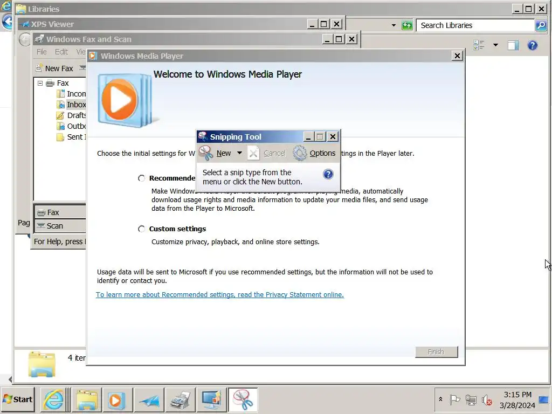552x414 pixels.
Task: Click the change view icon in Libraries
Action: tap(479, 45)
